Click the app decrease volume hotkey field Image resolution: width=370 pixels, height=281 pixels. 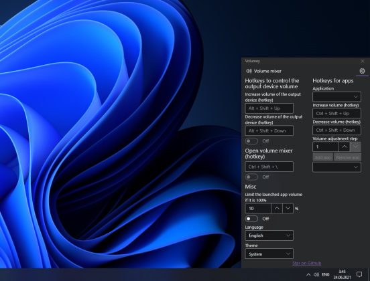tap(336, 130)
